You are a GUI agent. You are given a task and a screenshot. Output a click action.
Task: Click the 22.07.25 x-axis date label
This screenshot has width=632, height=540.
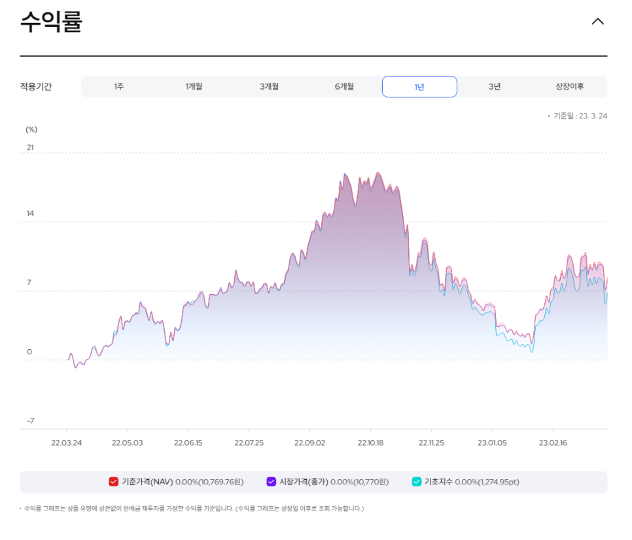(249, 443)
